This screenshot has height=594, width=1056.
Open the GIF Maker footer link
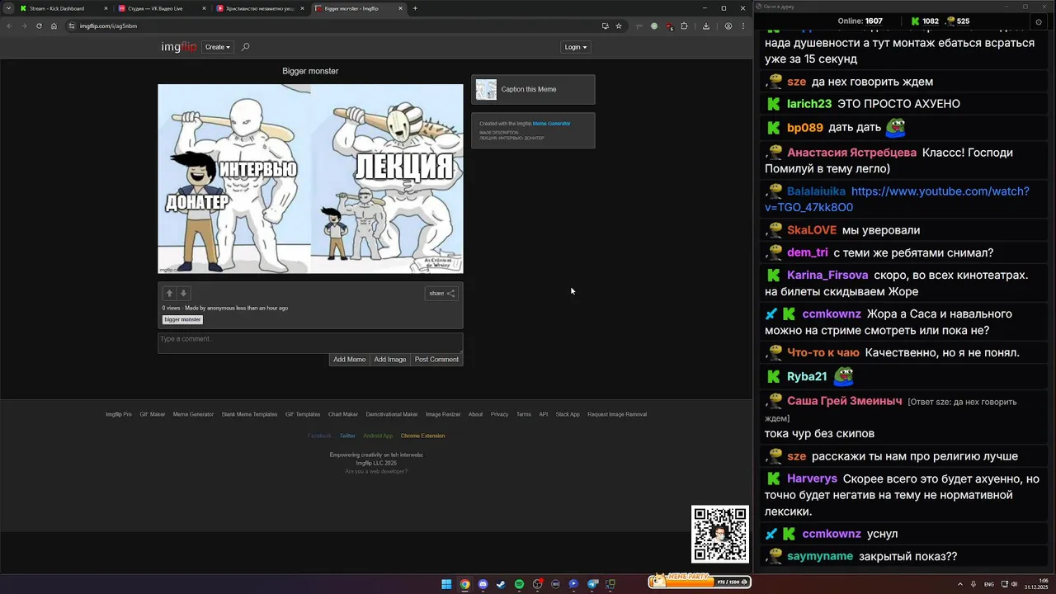(153, 414)
